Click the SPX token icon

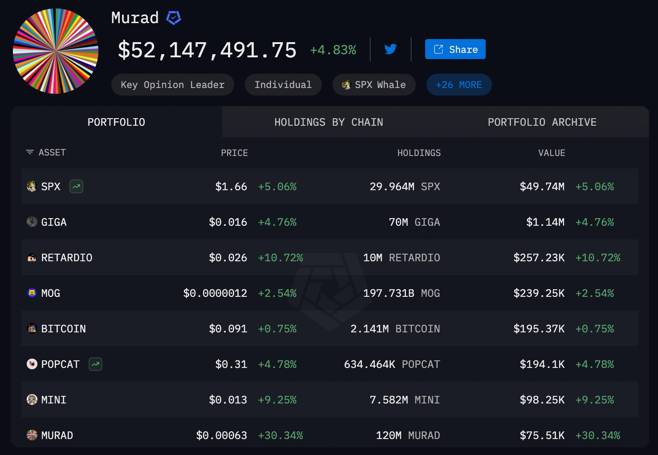(31, 186)
